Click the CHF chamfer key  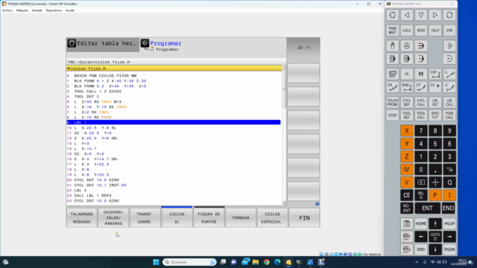click(x=435, y=74)
